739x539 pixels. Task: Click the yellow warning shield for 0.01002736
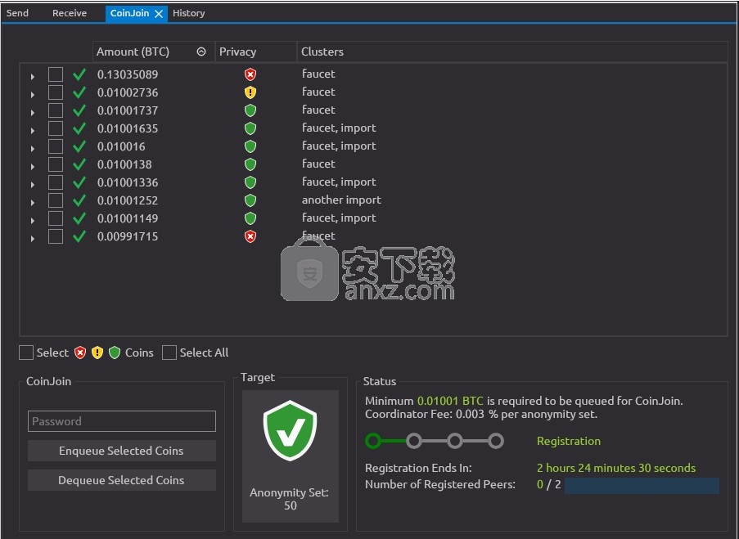click(x=250, y=92)
